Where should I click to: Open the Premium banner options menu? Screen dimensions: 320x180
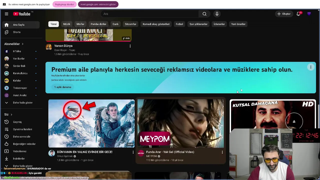click(x=311, y=67)
